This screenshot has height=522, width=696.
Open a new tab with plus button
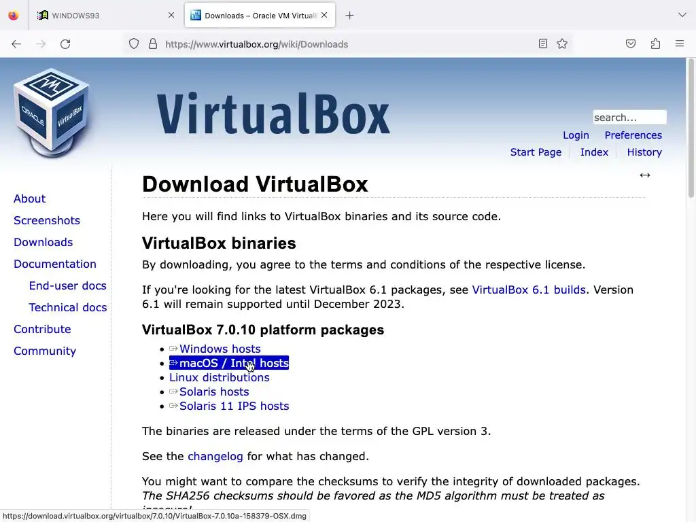pyautogui.click(x=350, y=16)
